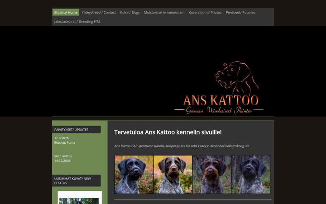Viewport: 326px width, 204px height.
Task: Open fourth dog photo, dark grey dog
Action: click(251, 175)
